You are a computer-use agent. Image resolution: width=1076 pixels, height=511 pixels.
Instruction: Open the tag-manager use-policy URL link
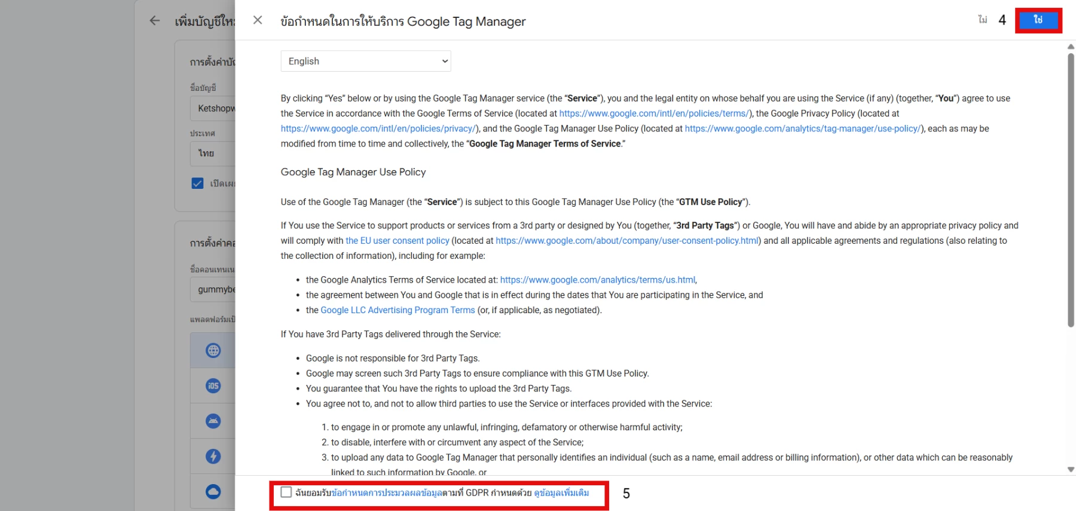click(802, 128)
